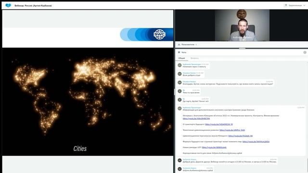The height and width of the screenshot is (173, 308).
Task: Click avatar of the 'Добрый день' message
Action: [x=180, y=161]
